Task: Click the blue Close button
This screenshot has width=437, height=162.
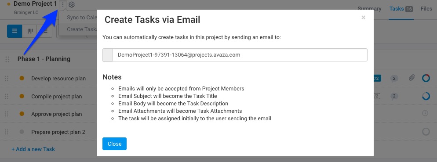Action: click(x=115, y=144)
